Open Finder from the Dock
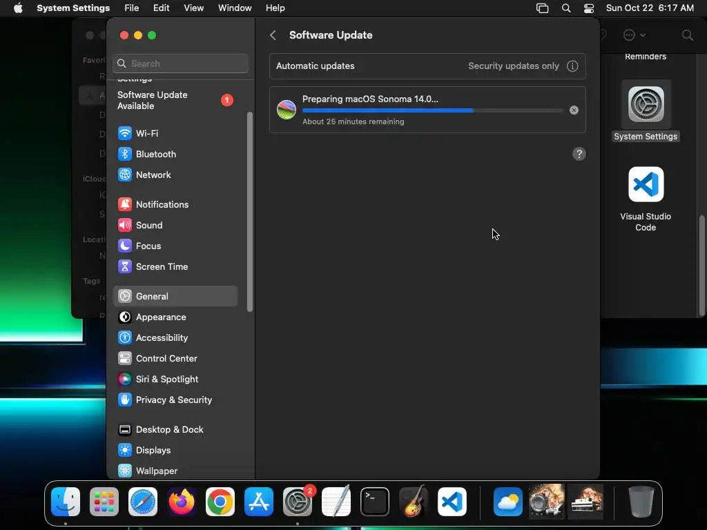The height and width of the screenshot is (530, 707). coord(66,502)
